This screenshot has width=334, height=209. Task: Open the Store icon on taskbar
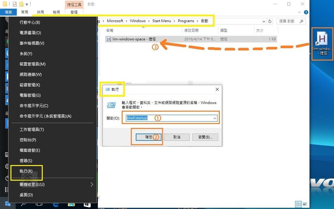pos(87,204)
